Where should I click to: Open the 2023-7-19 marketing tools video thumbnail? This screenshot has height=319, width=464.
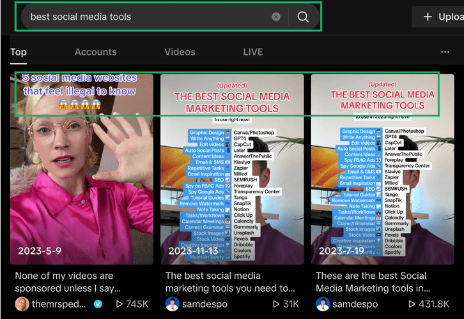[x=382, y=169]
